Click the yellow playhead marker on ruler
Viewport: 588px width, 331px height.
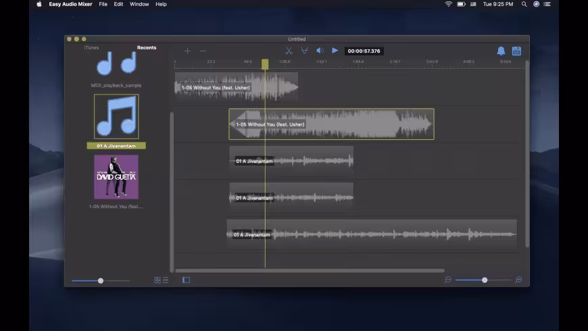coord(265,64)
